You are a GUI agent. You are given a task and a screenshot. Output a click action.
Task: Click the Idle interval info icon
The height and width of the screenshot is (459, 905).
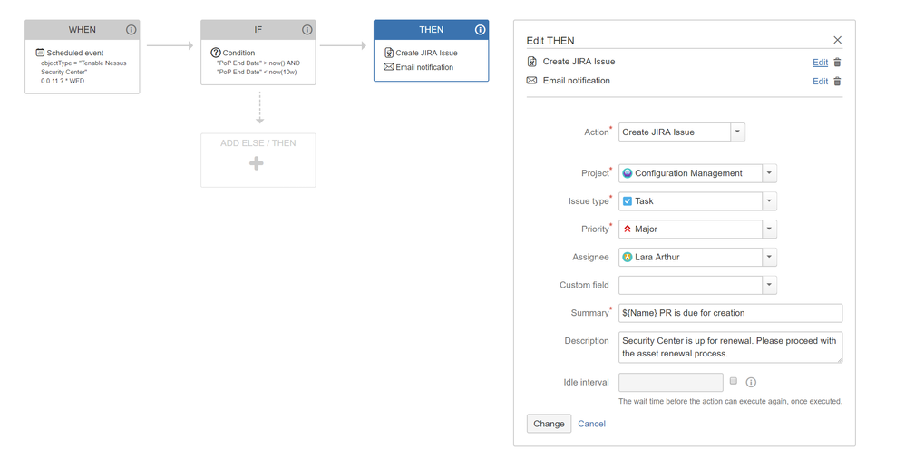[751, 382]
